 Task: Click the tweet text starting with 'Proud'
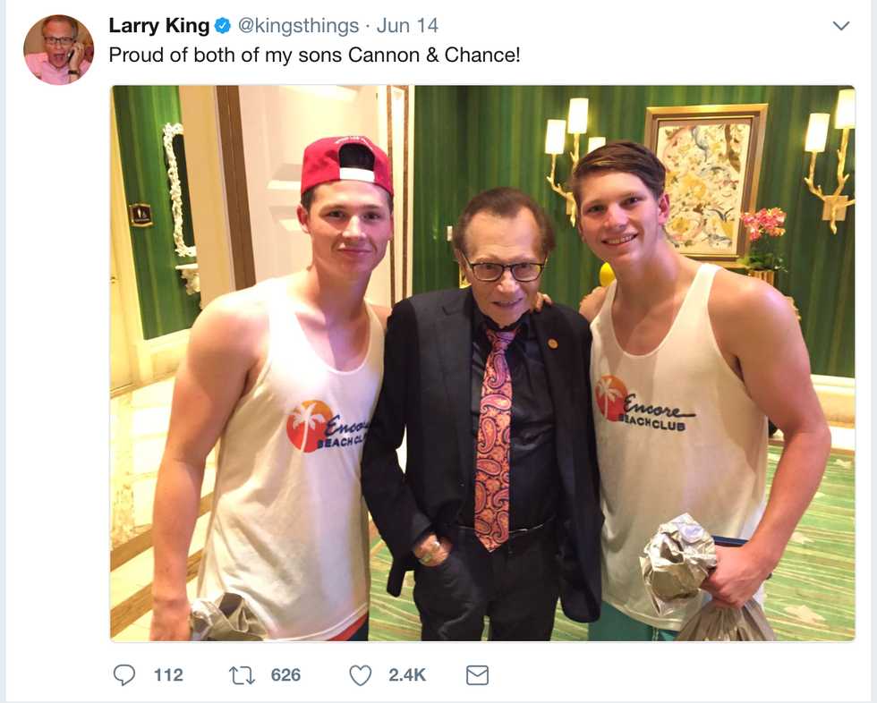pos(314,55)
